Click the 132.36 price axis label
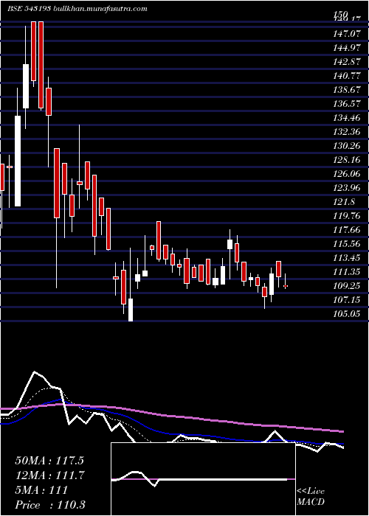This screenshot has height=516, width=369. [x=347, y=132]
